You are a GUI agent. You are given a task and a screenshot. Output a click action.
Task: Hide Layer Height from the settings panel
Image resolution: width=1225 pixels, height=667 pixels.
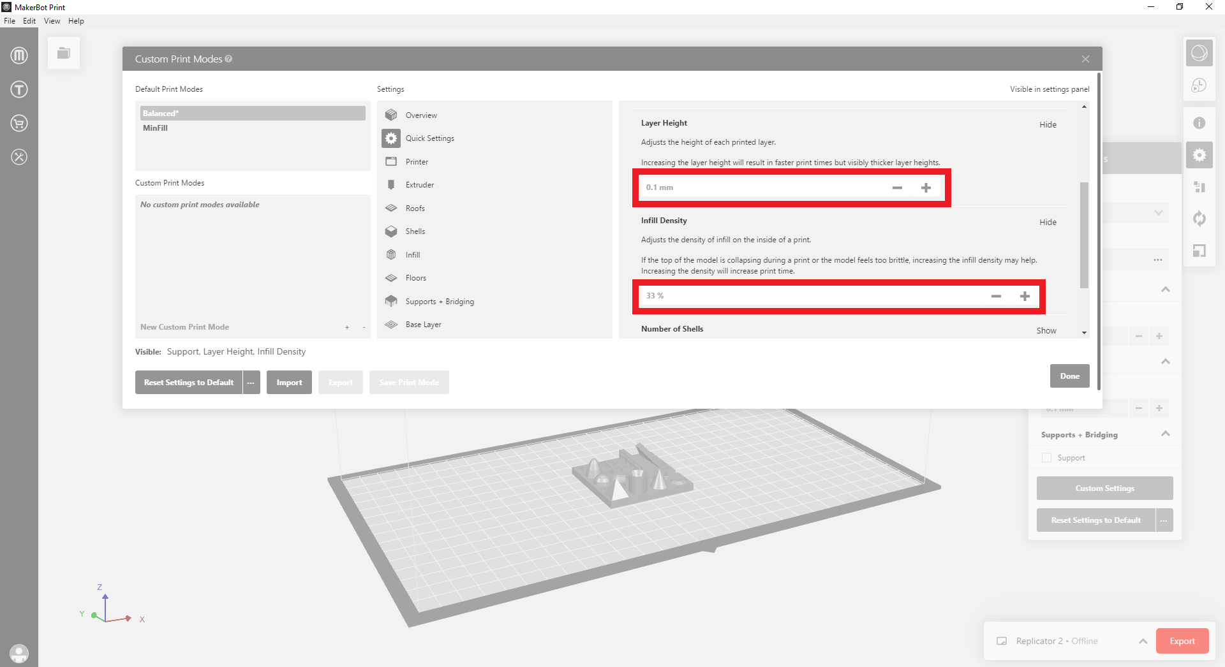1048,125
